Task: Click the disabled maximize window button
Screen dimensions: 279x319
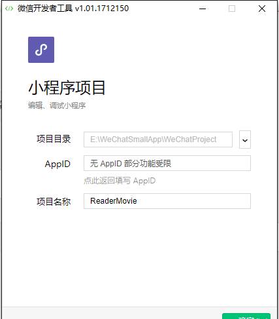Action: pyautogui.click(x=232, y=9)
